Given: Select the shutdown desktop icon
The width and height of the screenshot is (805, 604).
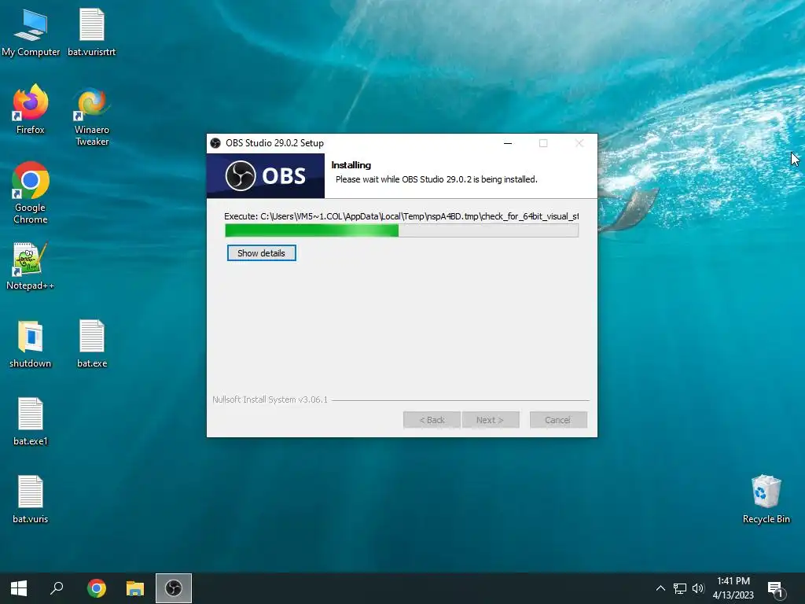Looking at the screenshot, I should [31, 344].
